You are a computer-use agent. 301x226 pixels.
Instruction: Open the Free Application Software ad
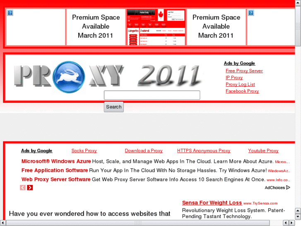coord(55,170)
